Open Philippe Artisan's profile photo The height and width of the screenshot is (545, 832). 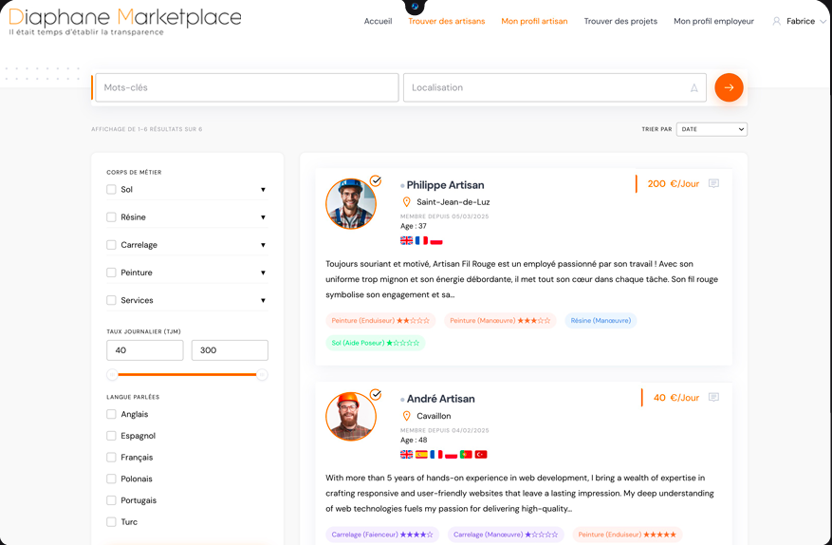pyautogui.click(x=351, y=204)
